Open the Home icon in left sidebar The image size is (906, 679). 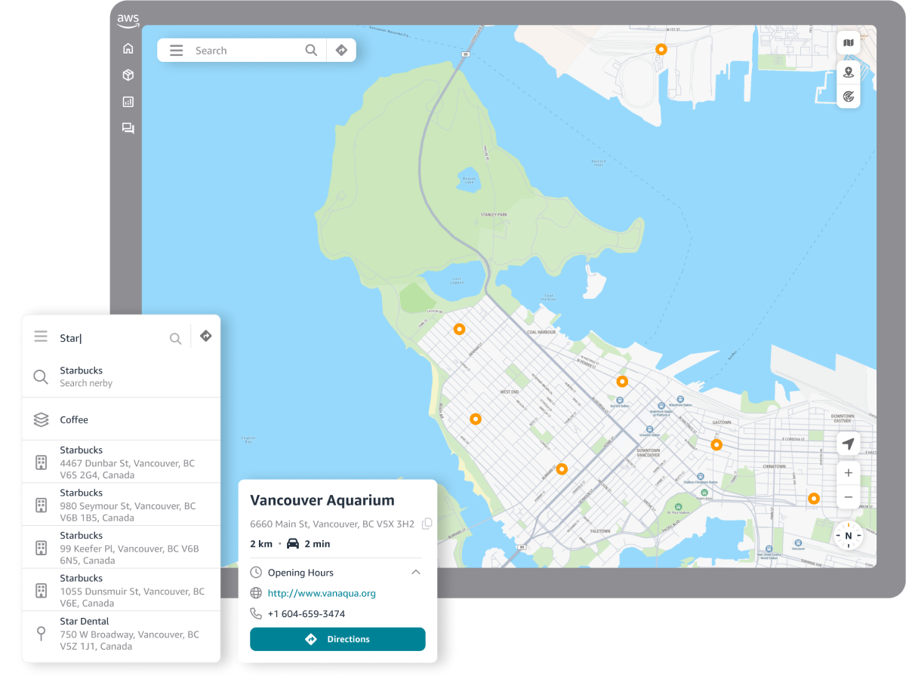pos(128,49)
